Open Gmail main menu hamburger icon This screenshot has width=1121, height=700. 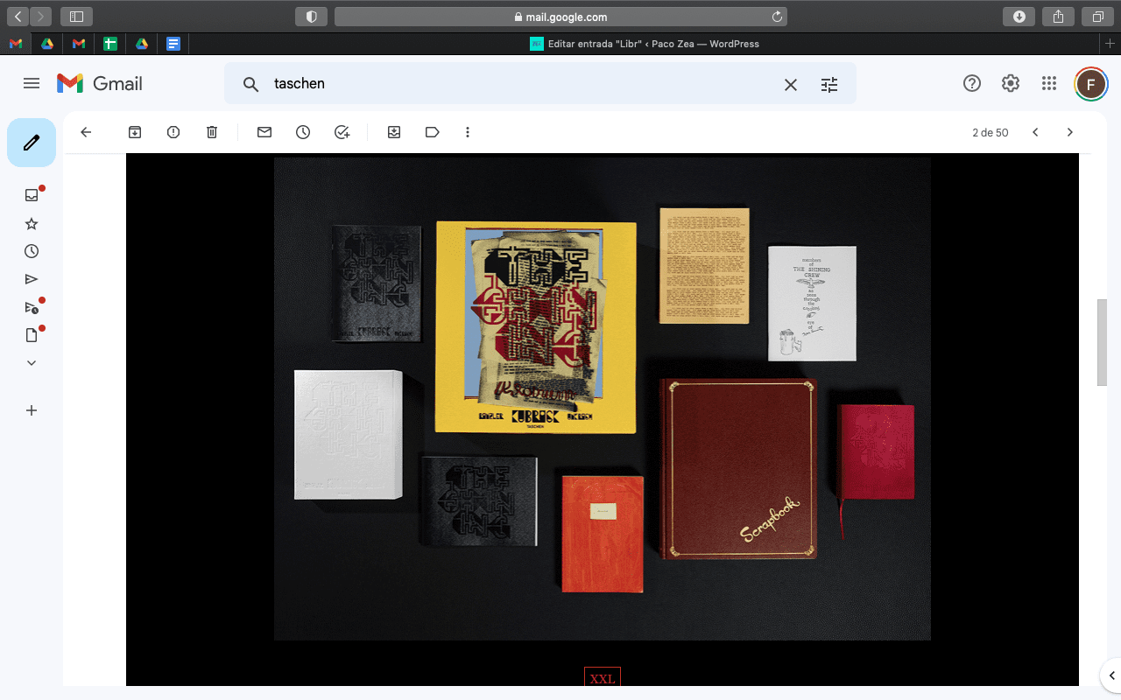pos(32,83)
